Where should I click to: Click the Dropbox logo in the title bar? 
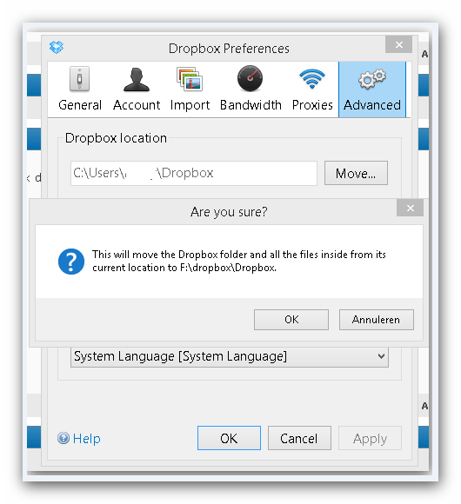point(57,48)
